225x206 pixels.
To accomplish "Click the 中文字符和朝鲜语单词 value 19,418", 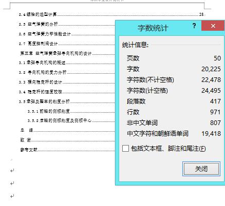I will (x=211, y=134).
